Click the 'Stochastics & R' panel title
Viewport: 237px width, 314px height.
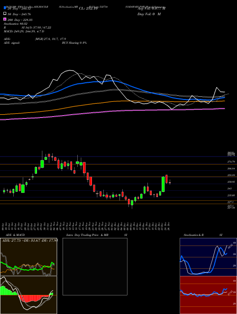click(x=194, y=235)
